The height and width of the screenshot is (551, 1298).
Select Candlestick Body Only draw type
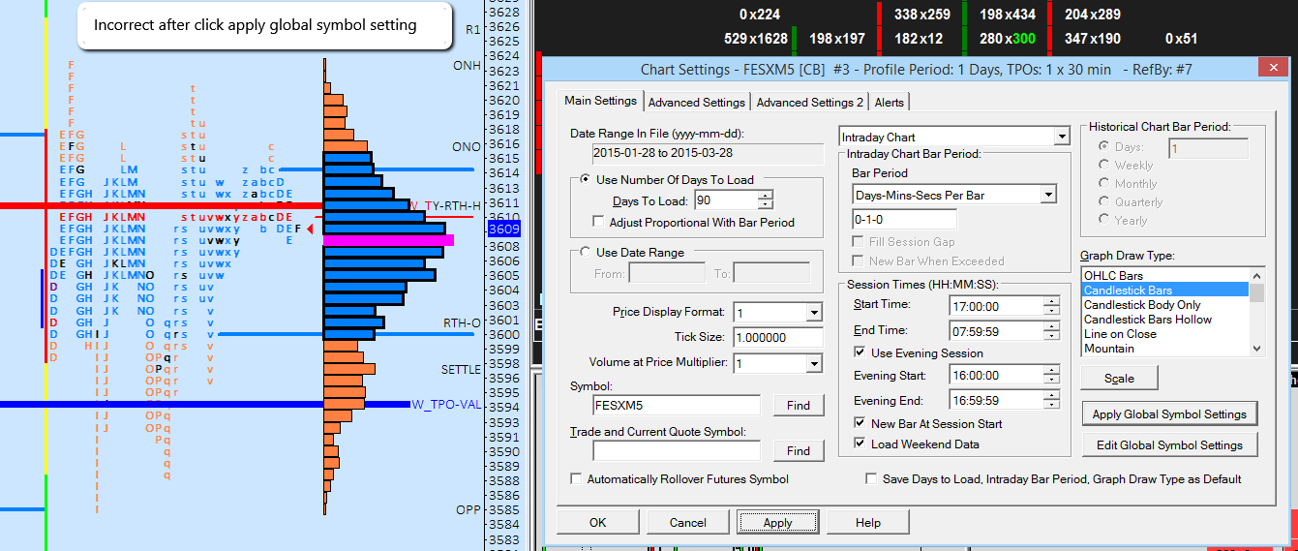(1165, 304)
